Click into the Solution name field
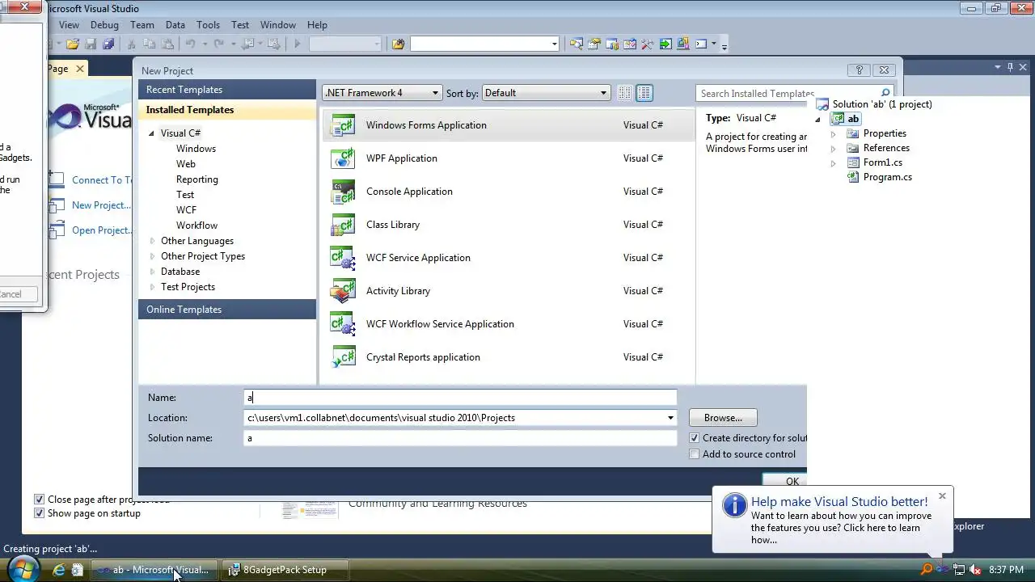The image size is (1035, 582). pyautogui.click(x=460, y=438)
